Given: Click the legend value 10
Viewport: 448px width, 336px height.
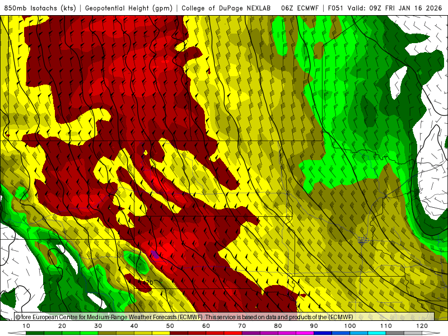Looking at the screenshot, I should (26, 326).
